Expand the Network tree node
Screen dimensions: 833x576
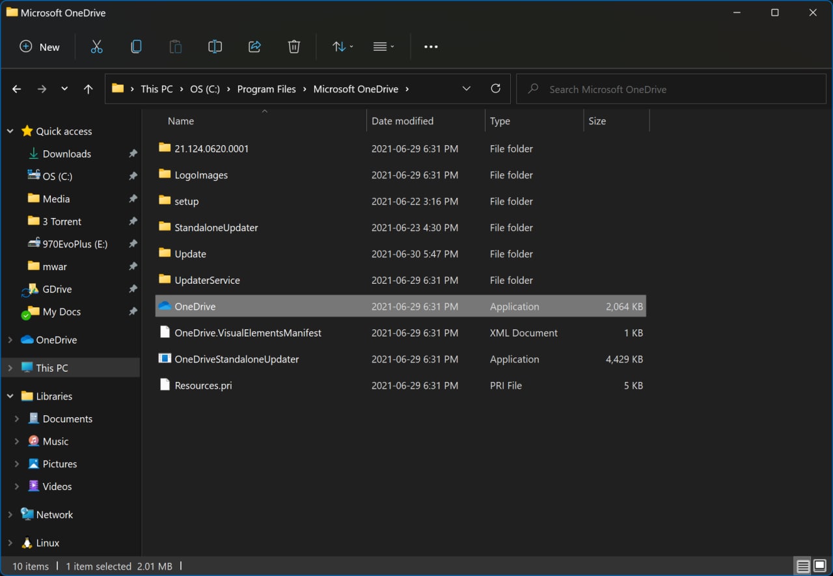pos(10,515)
